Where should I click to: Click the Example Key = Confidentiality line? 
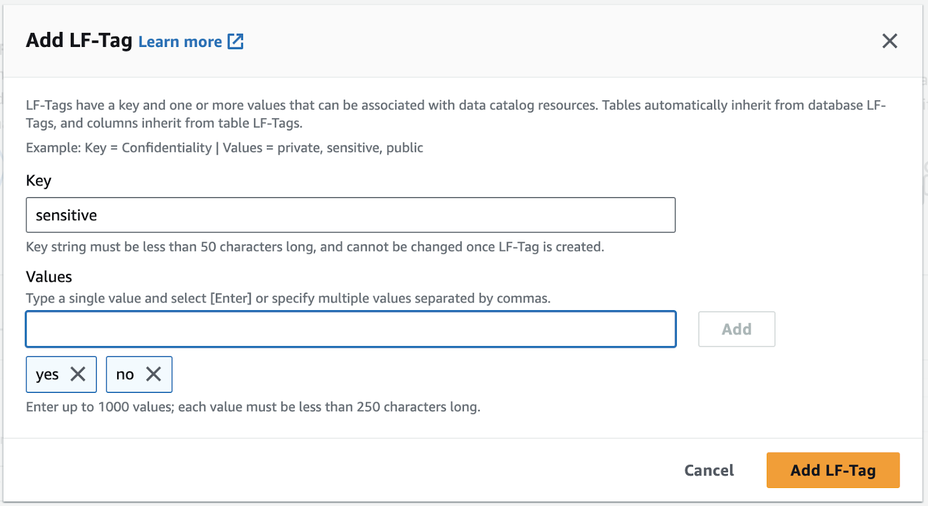coord(224,148)
